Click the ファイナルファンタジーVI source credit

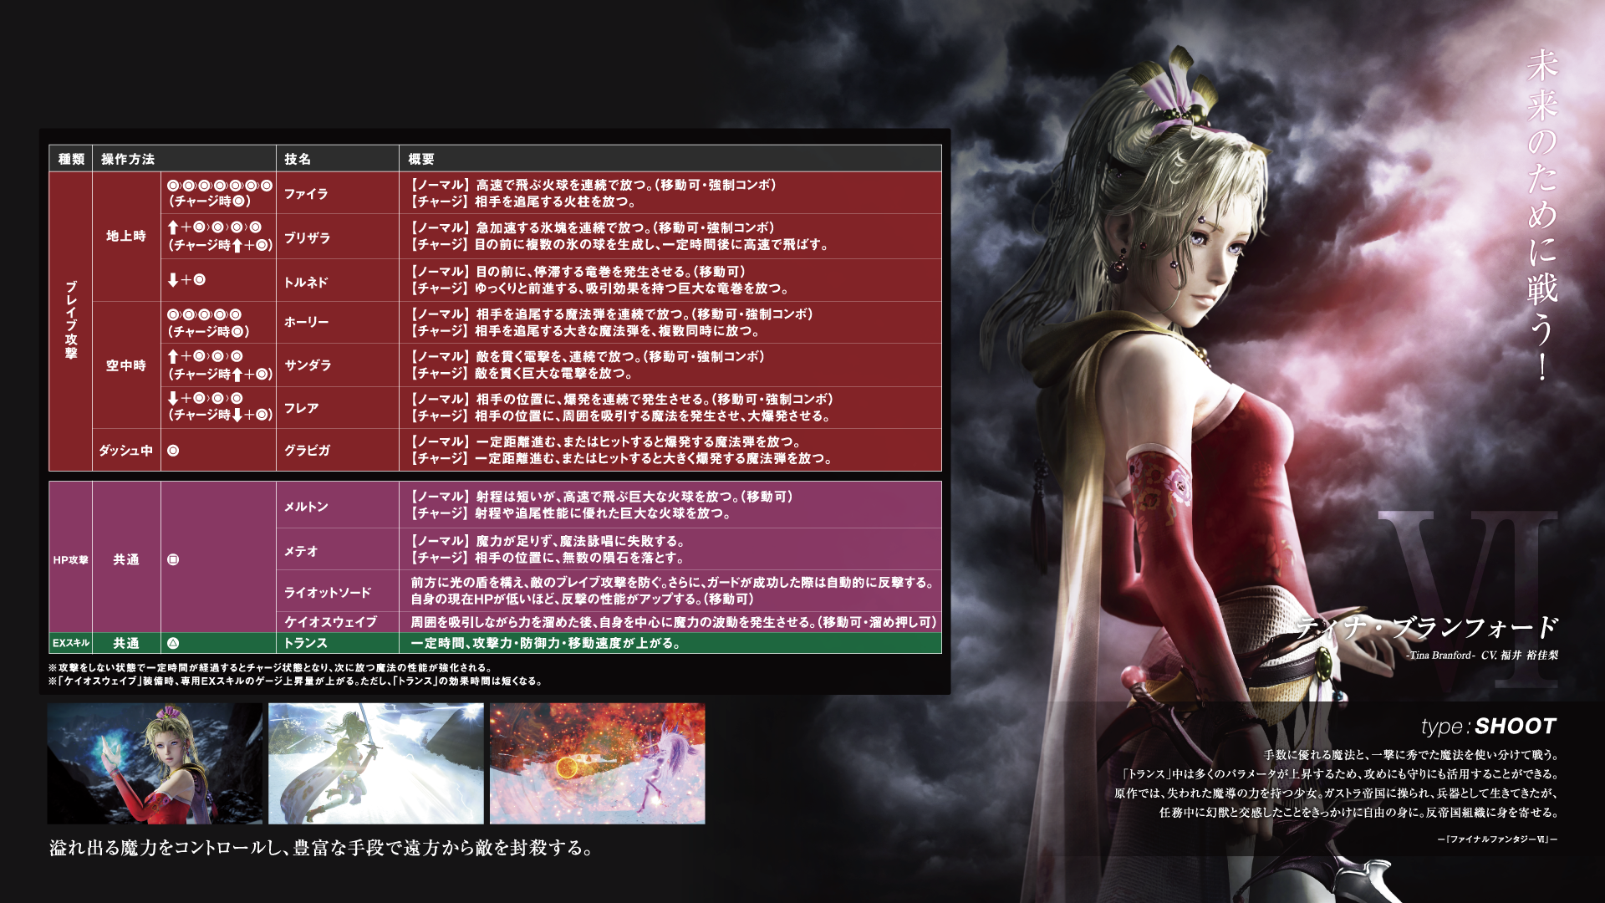pyautogui.click(x=1497, y=839)
